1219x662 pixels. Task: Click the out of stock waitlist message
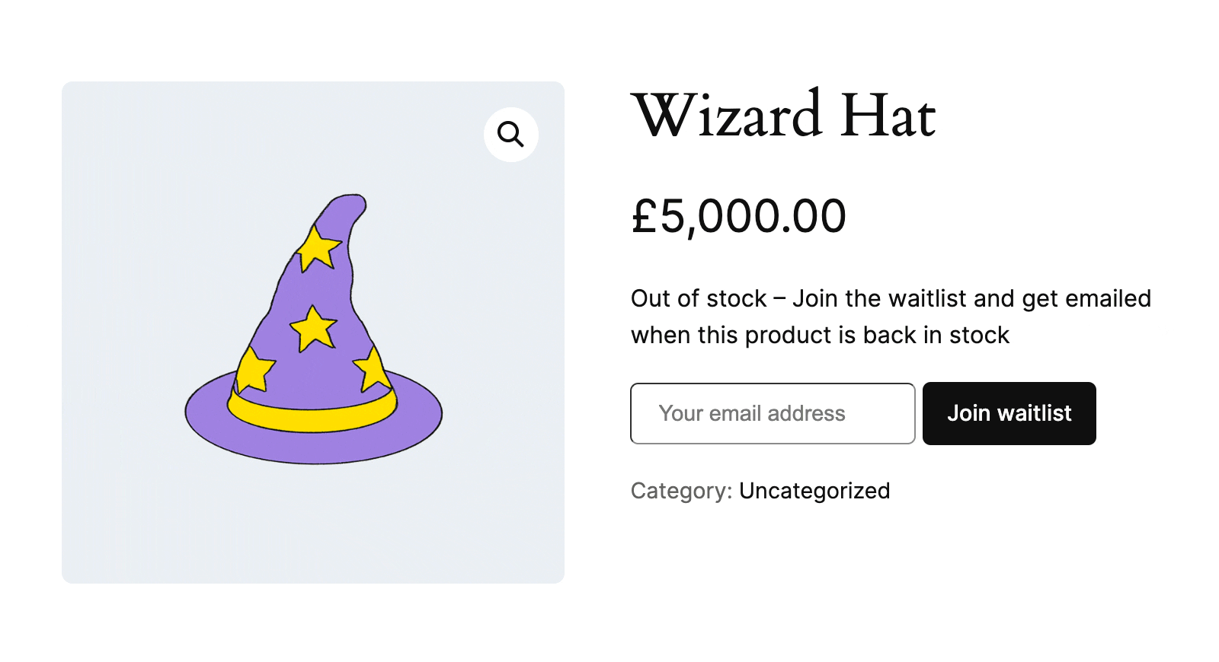(x=890, y=316)
